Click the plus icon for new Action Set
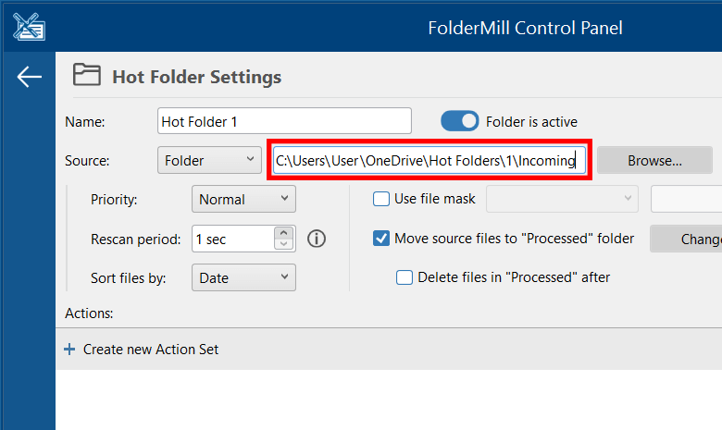The width and height of the screenshot is (722, 430). coord(69,350)
